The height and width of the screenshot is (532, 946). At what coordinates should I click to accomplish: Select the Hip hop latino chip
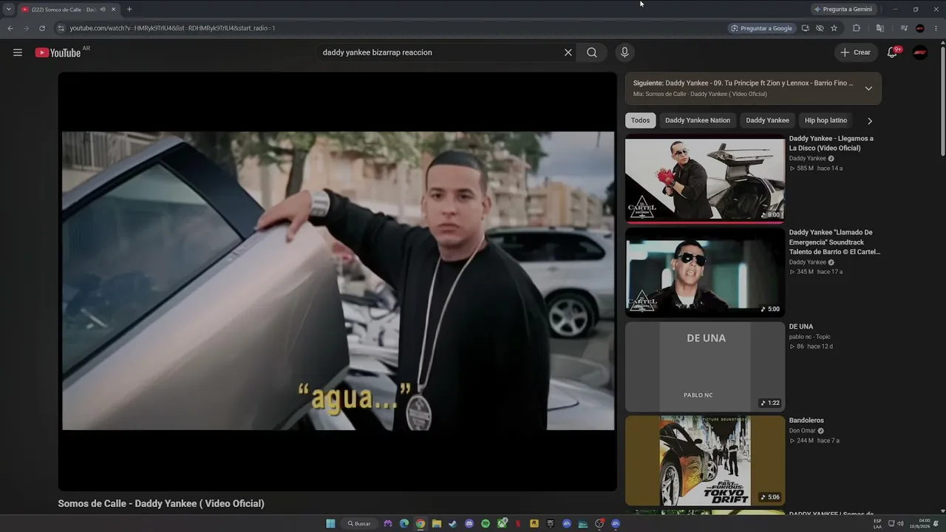click(x=826, y=120)
